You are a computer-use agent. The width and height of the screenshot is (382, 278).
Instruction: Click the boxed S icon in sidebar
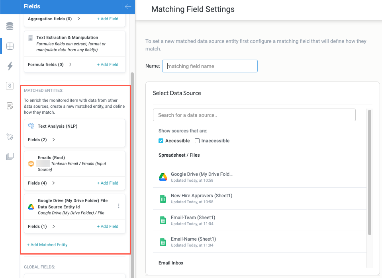10,86
